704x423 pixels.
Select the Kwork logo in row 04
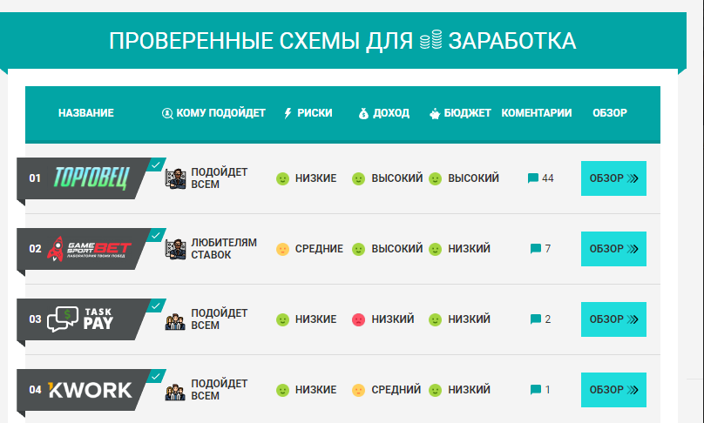[90, 390]
